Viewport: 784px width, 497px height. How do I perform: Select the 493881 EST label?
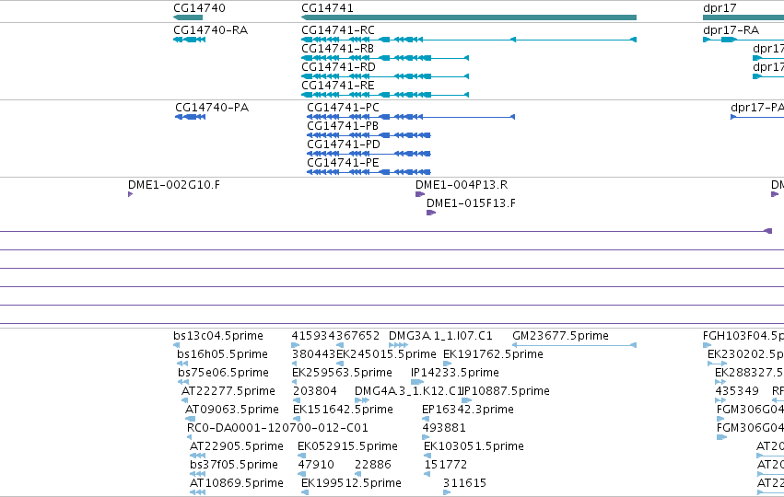(444, 428)
